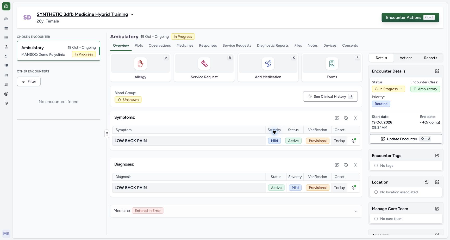This screenshot has height=240, width=450.
Task: Click the app logo in sidebar
Action: click(6, 6)
